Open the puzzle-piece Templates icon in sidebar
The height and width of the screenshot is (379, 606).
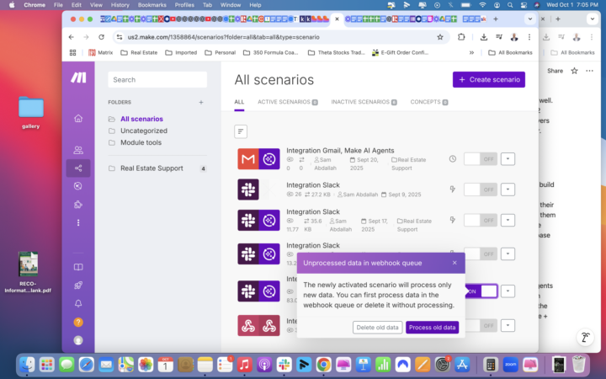tap(78, 205)
